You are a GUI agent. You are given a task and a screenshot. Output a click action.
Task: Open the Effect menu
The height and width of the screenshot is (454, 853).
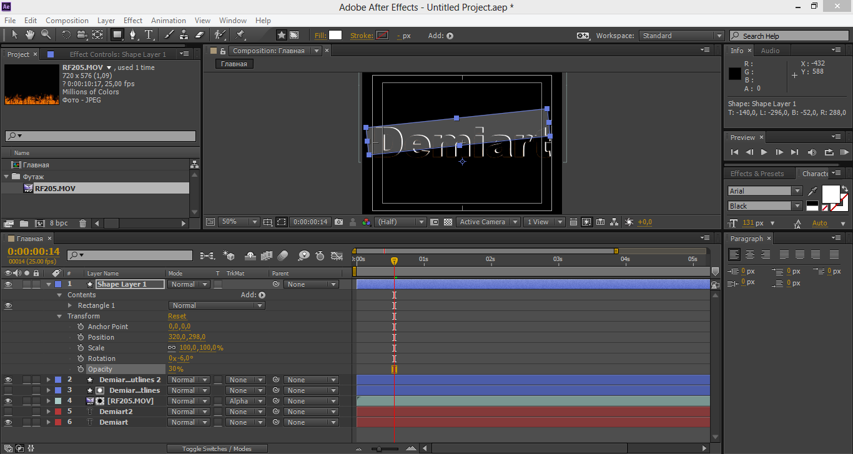(x=133, y=21)
